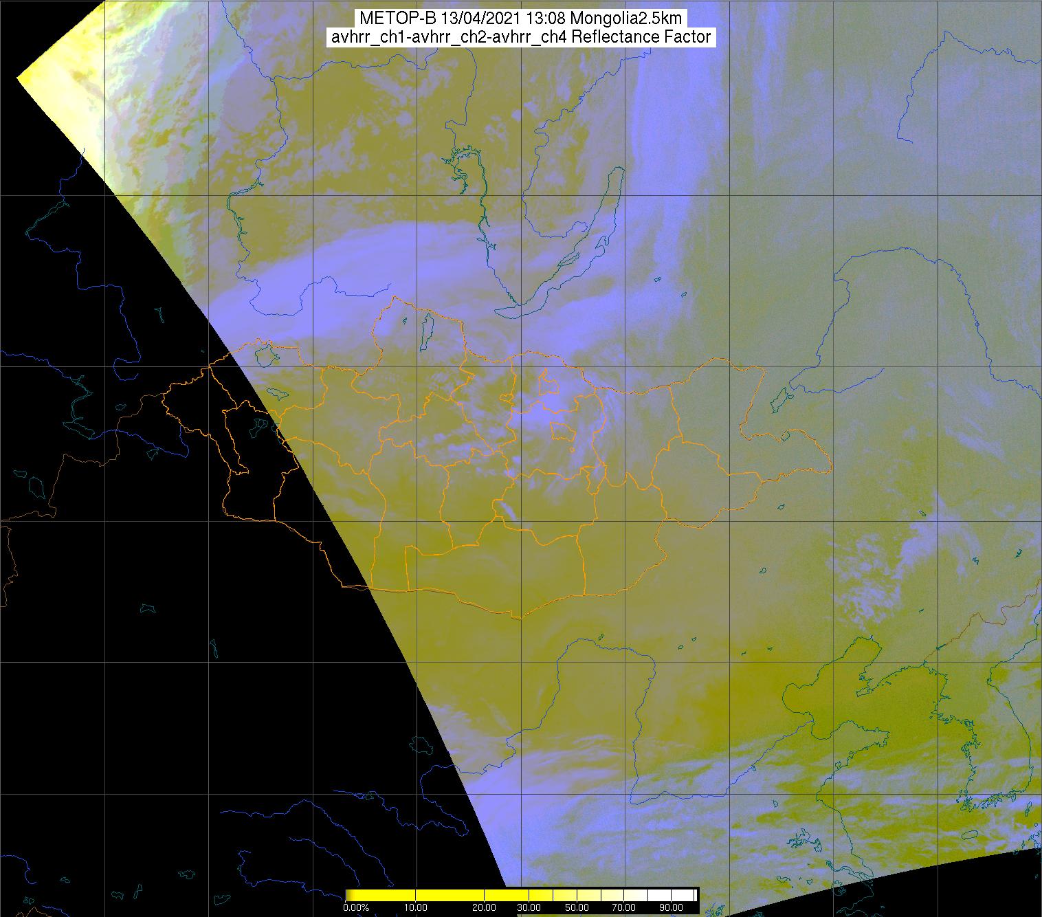Image resolution: width=1042 pixels, height=917 pixels.
Task: Click the '10.00' colorbar label
Action: click(417, 908)
